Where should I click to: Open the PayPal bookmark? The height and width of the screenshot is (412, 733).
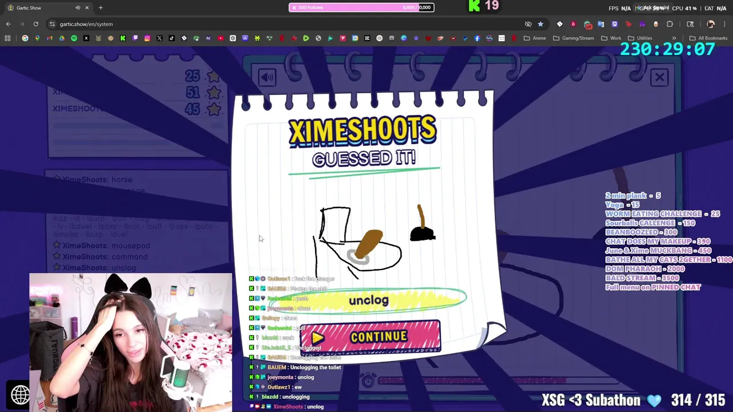(x=464, y=38)
